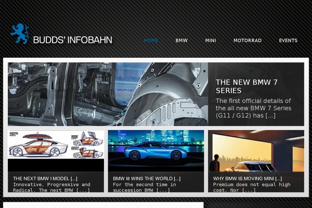The height and width of the screenshot is (208, 312).
Task: Open the blue BMW i8 night thumbnail
Action: (156, 151)
